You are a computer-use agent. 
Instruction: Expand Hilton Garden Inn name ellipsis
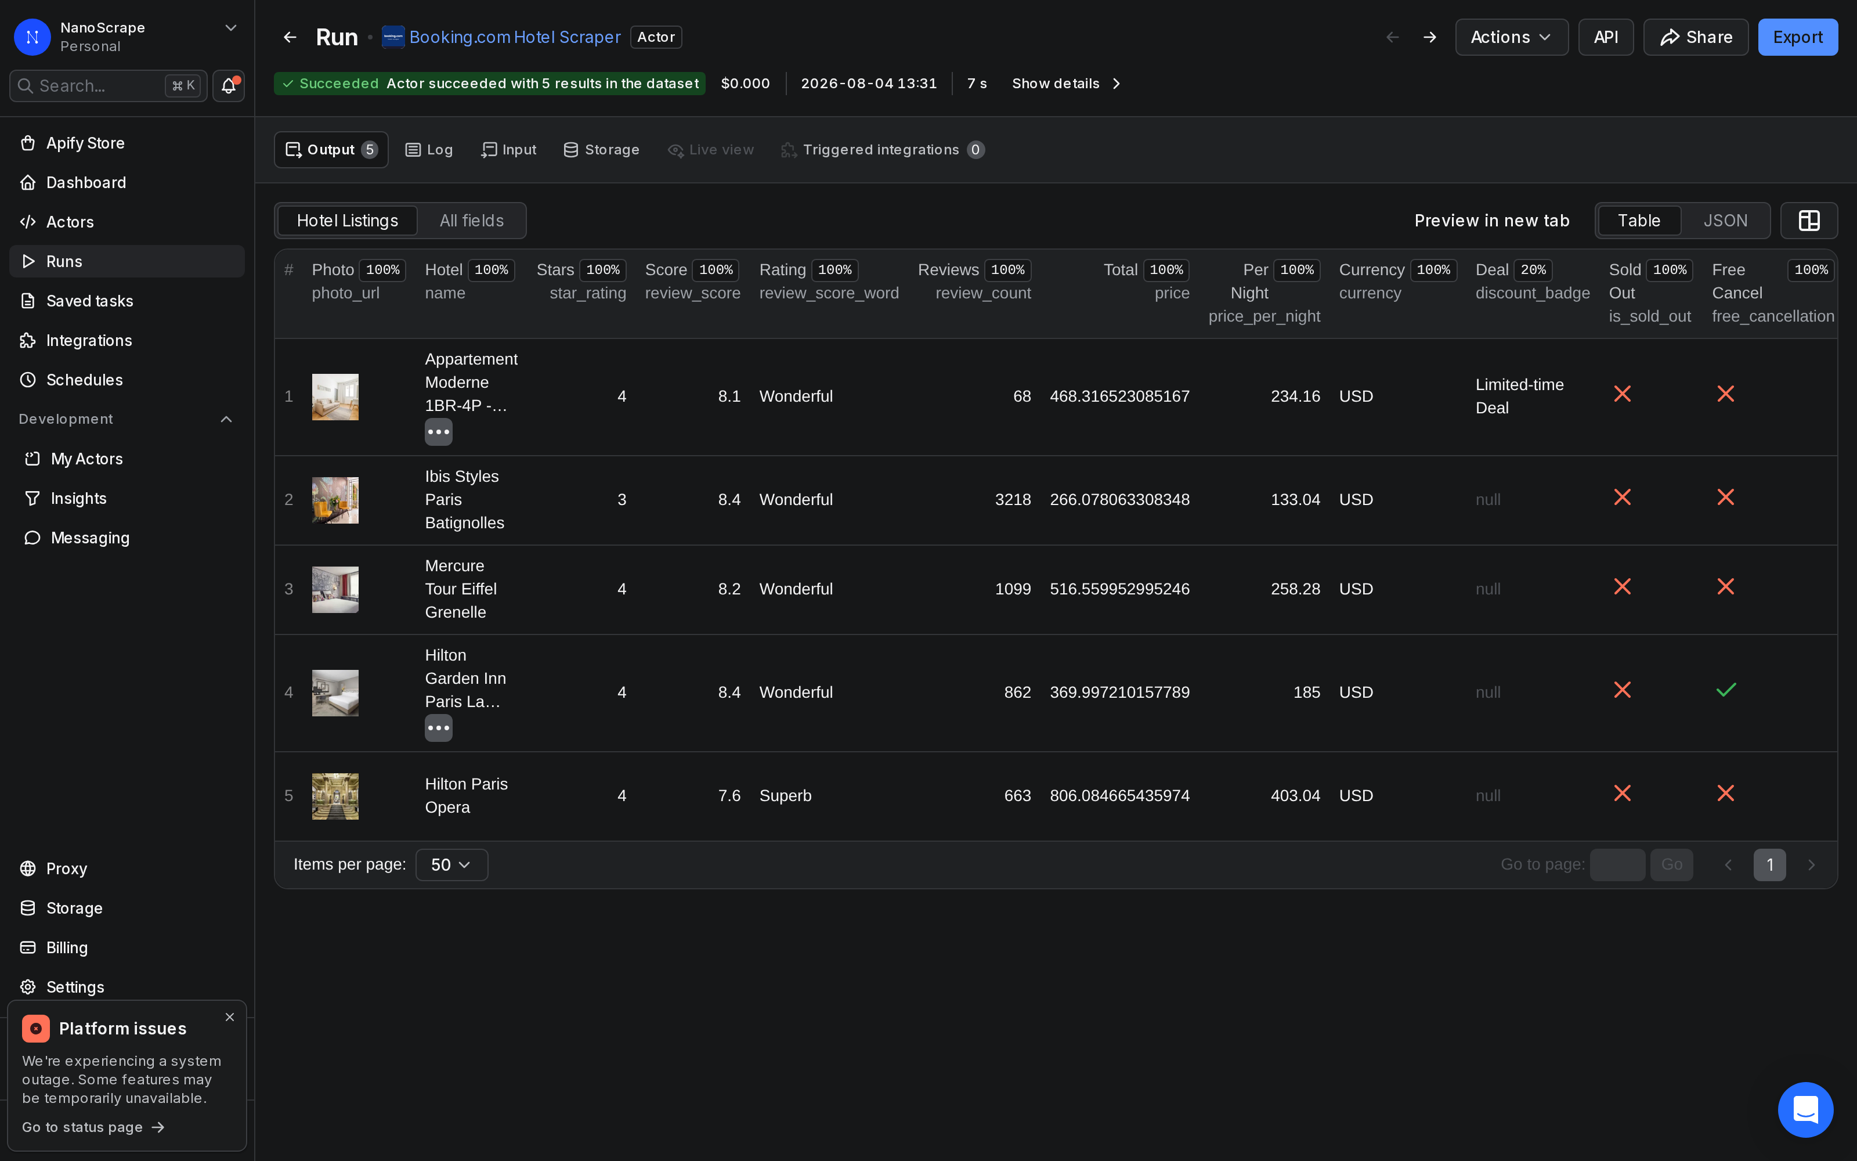pyautogui.click(x=438, y=728)
